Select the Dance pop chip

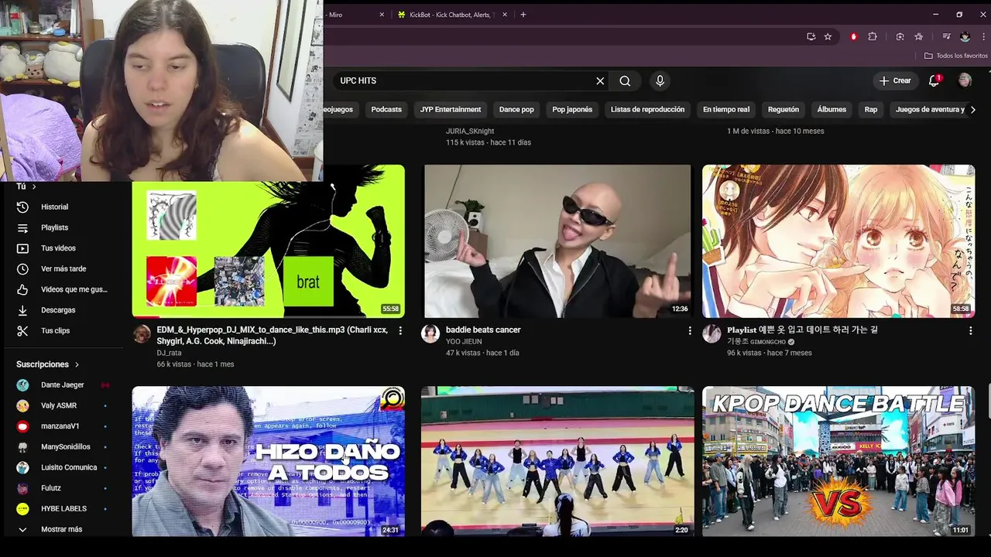tap(516, 110)
